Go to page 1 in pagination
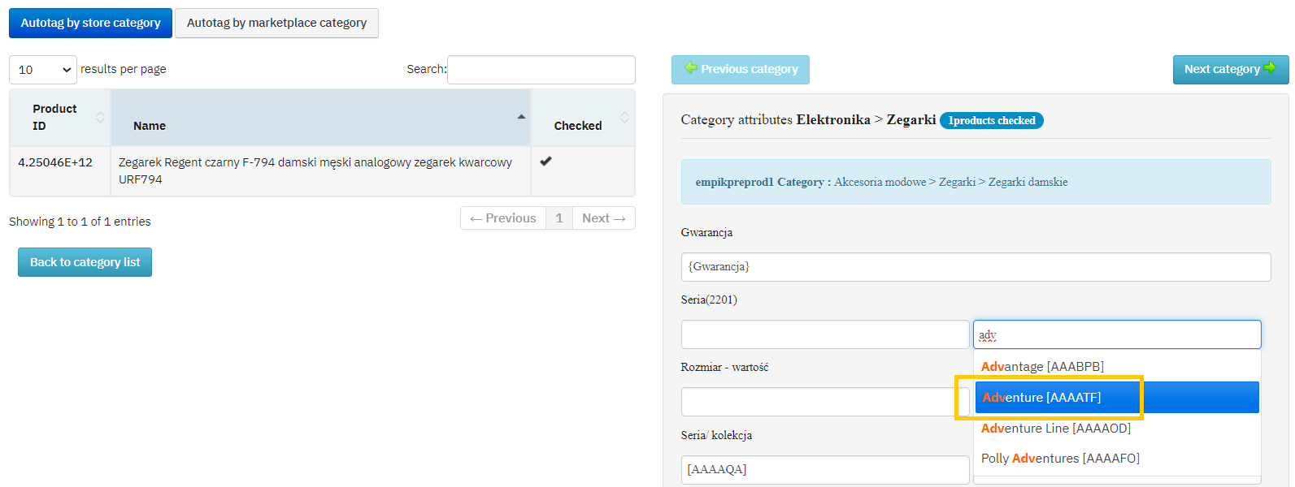 (x=559, y=218)
